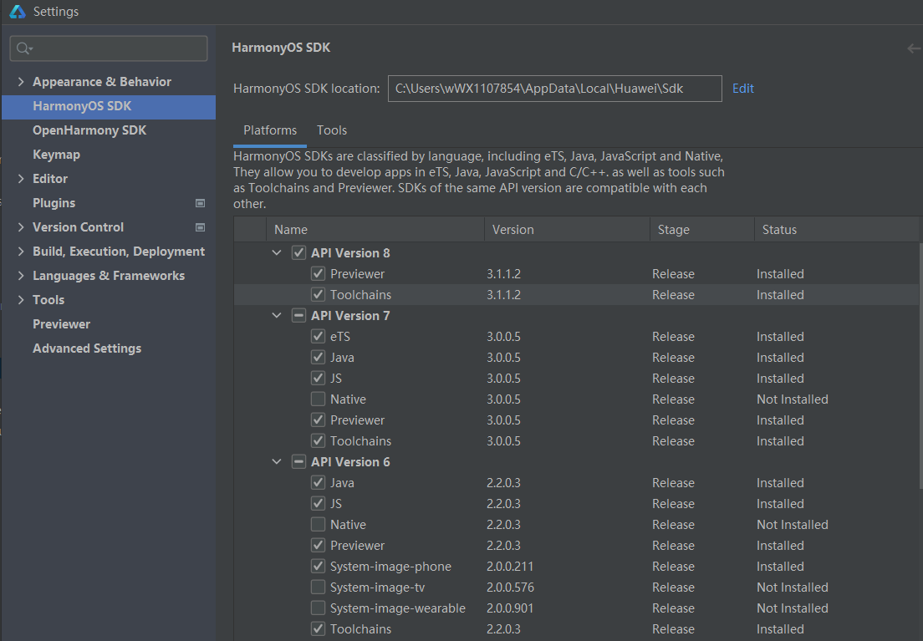The height and width of the screenshot is (641, 923).
Task: Toggle the API Version 6 checkbox
Action: pos(299,462)
